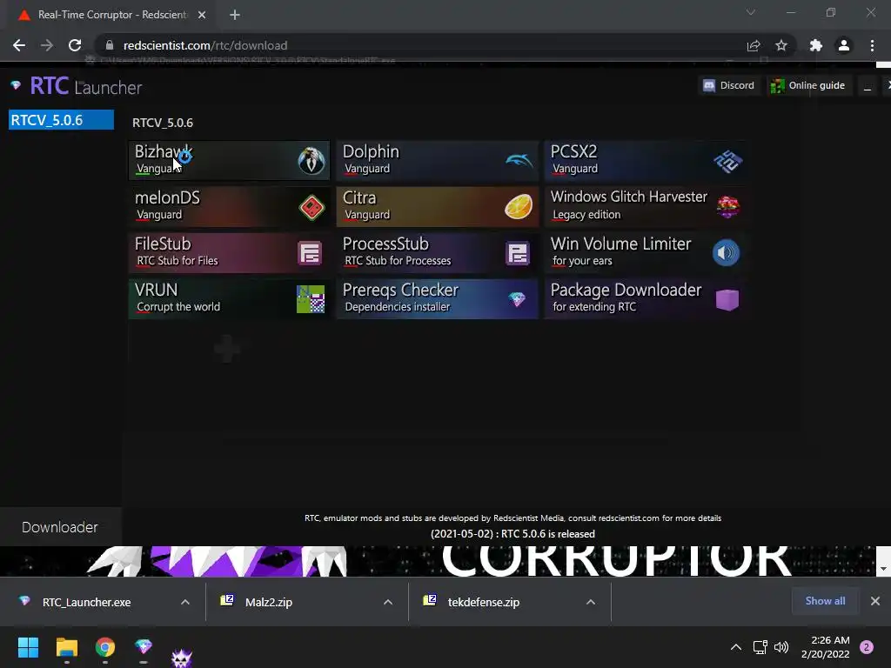
Task: Open File Explorer from taskbar
Action: coord(66,647)
